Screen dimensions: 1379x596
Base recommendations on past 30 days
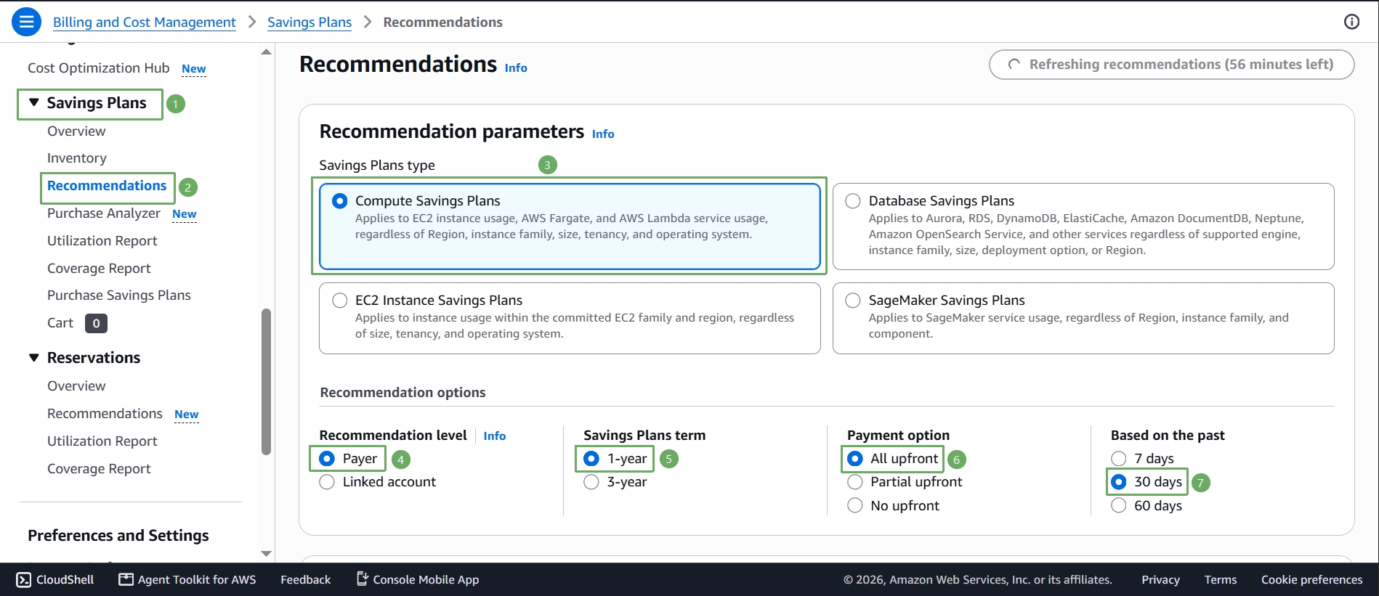point(1119,482)
